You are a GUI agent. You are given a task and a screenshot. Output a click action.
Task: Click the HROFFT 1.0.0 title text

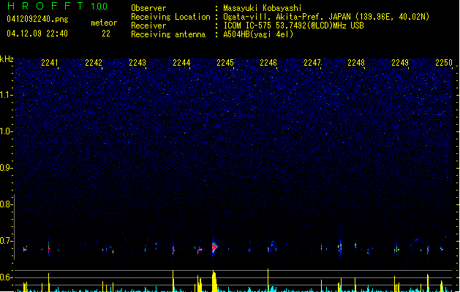pyautogui.click(x=57, y=6)
